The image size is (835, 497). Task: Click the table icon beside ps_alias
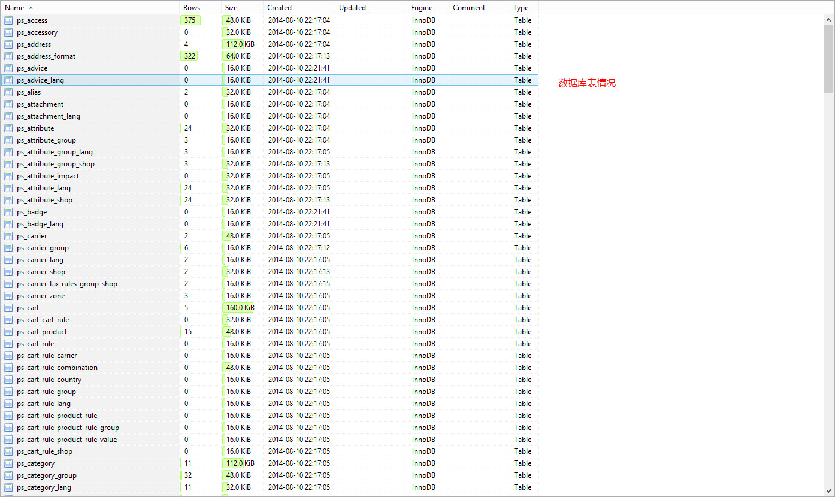point(8,92)
